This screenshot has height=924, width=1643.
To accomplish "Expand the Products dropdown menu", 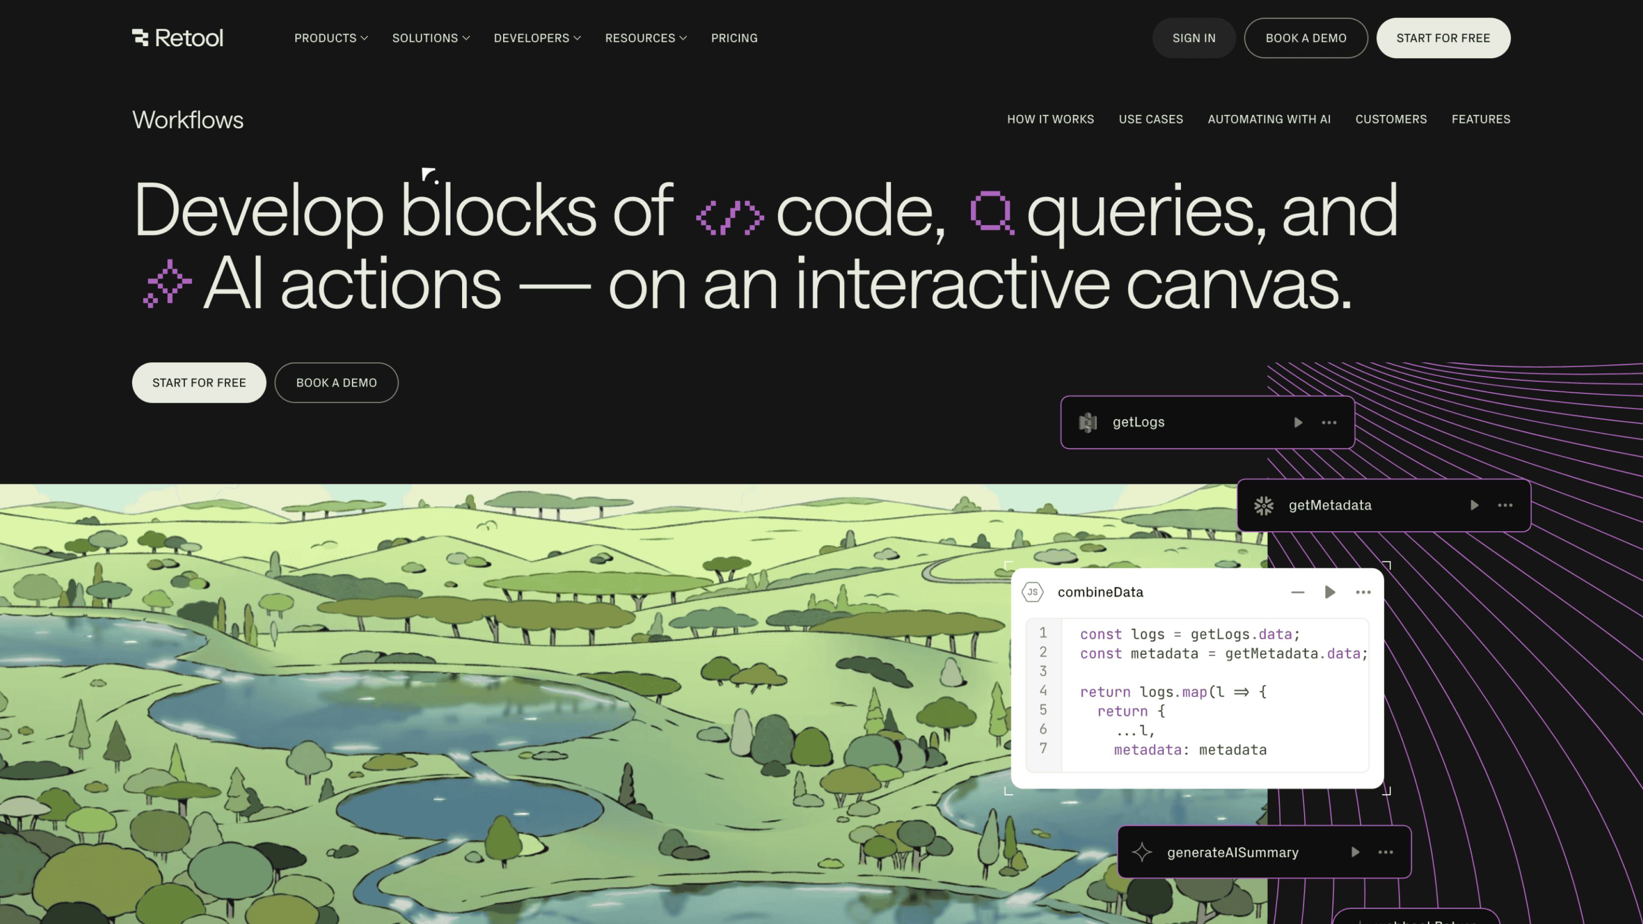I will [x=331, y=38].
